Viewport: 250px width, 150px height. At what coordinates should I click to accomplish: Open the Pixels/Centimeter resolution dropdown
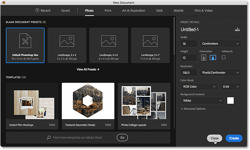click(220, 73)
